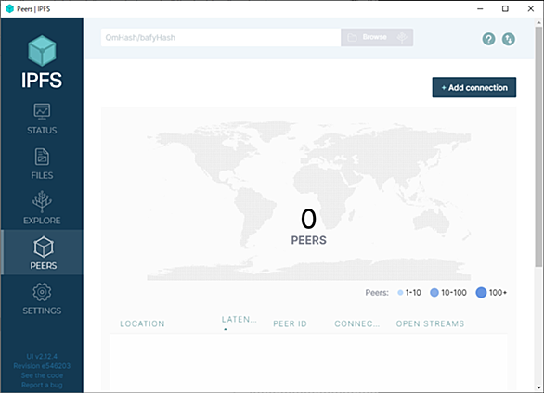
Task: Click the 10-100 peers legend dot
Action: click(x=434, y=293)
